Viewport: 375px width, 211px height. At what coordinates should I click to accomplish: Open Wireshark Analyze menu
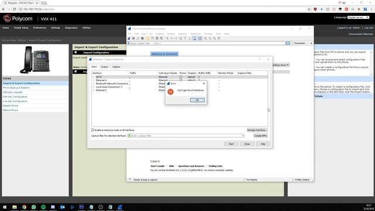point(171,34)
